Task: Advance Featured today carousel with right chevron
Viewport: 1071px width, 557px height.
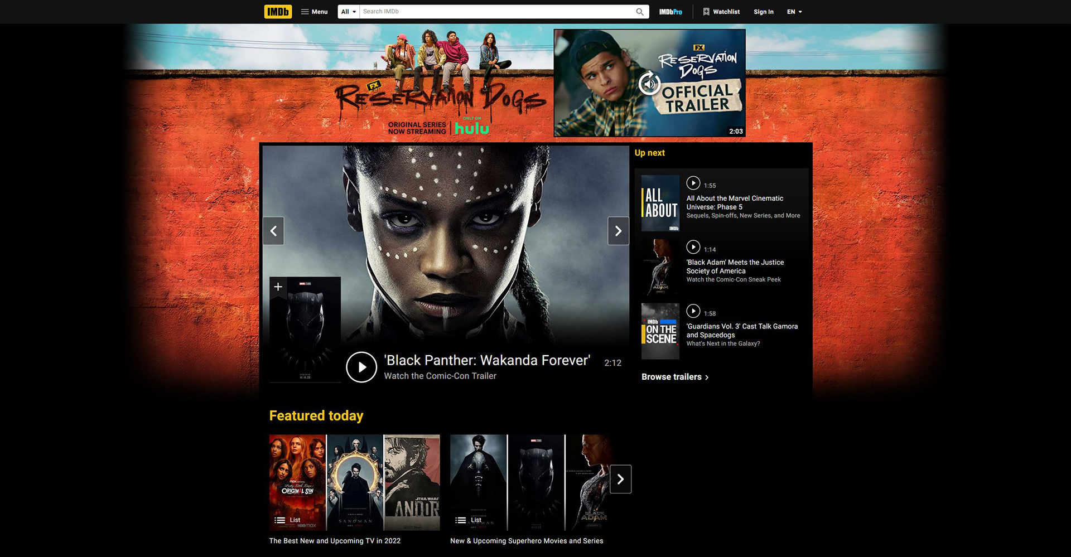Action: point(620,479)
